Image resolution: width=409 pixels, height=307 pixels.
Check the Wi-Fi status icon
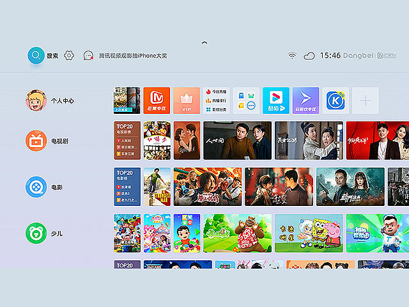[x=292, y=56]
